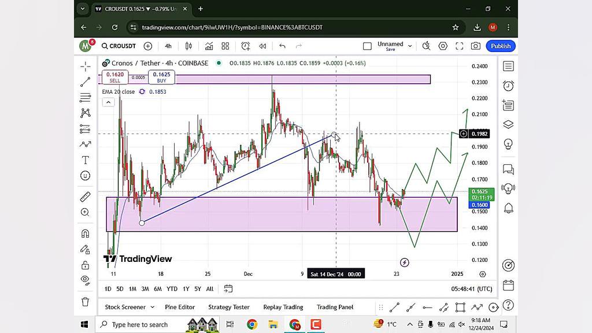Click the 0.1625 BUY price box
592x333 pixels.
click(162, 77)
